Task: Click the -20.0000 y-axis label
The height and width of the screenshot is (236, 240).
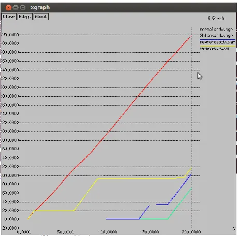Action: (x=10, y=228)
